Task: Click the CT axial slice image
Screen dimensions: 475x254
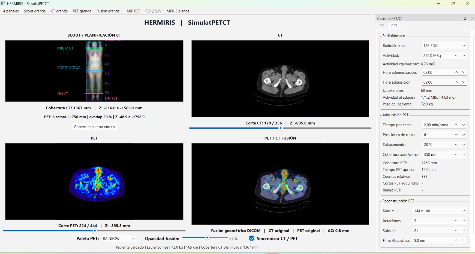Action: coord(280,79)
